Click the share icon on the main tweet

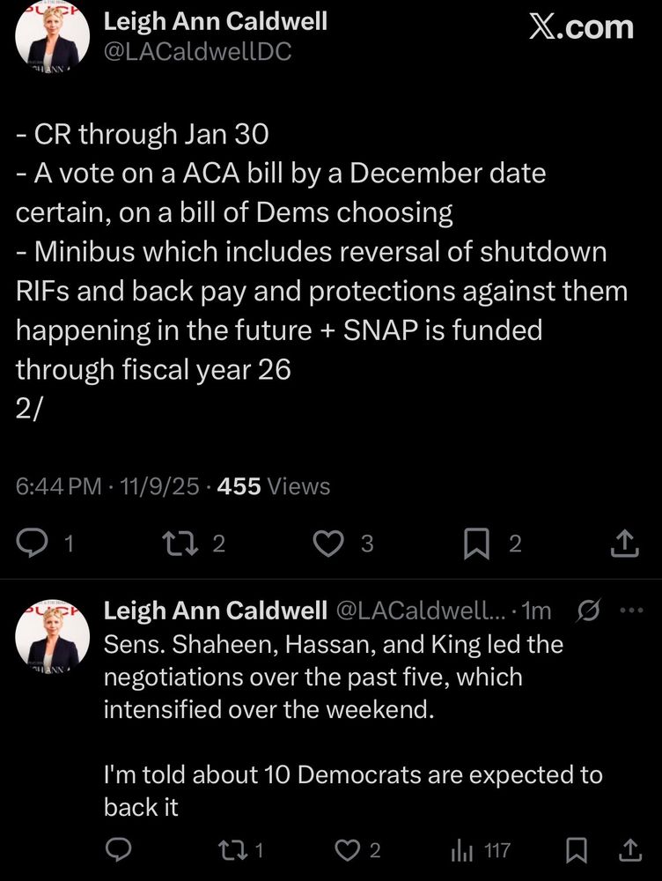pyautogui.click(x=624, y=544)
